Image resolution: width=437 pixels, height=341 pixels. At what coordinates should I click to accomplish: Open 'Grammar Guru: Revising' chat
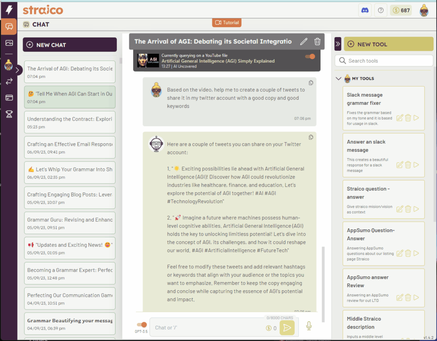[70, 223]
